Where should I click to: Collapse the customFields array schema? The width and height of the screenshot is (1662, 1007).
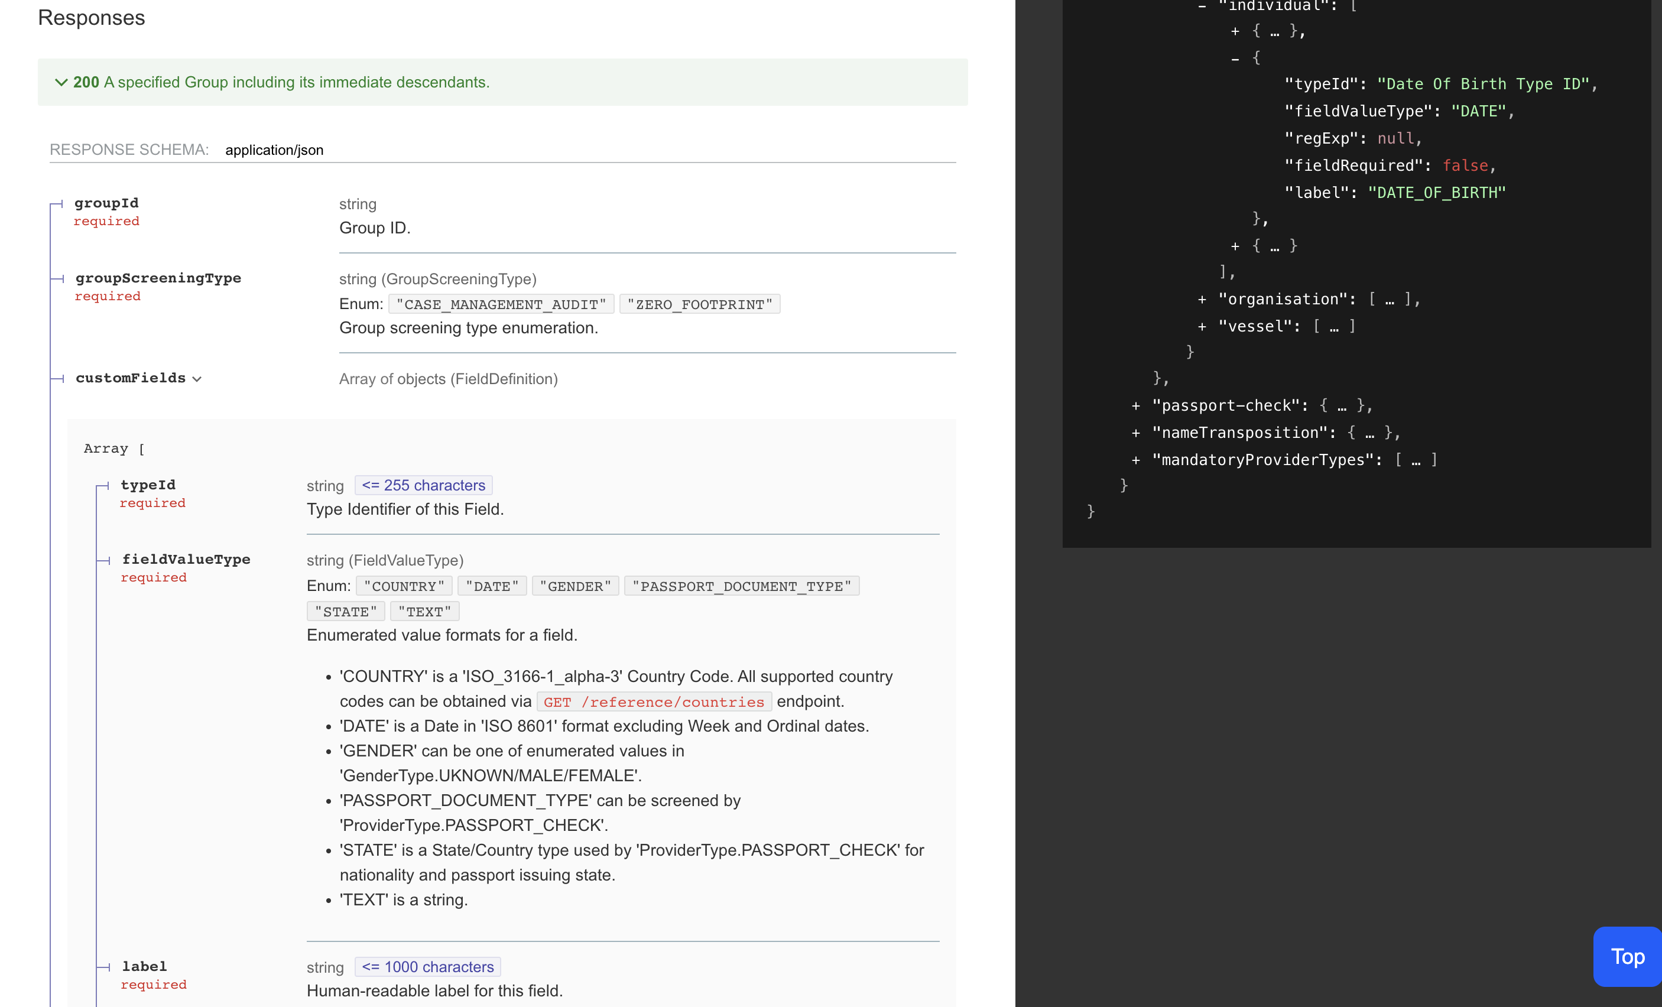tap(197, 379)
